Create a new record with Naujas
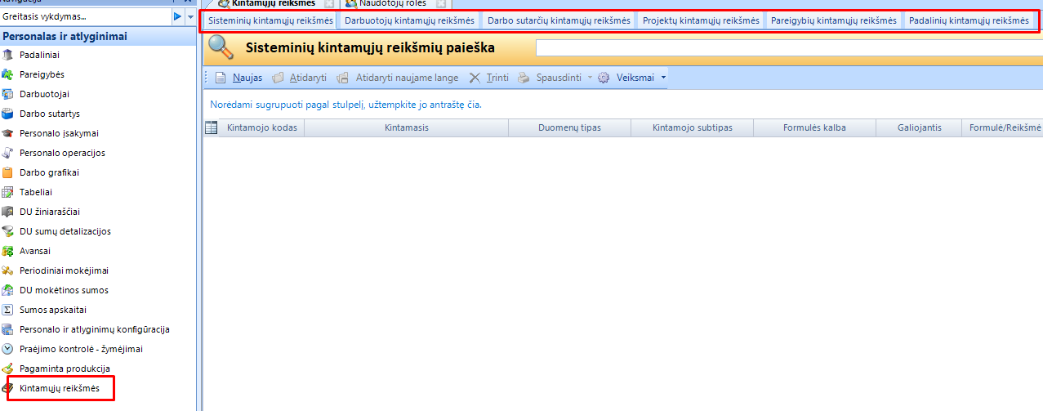Viewport: 1043px width, 411px height. tap(238, 78)
